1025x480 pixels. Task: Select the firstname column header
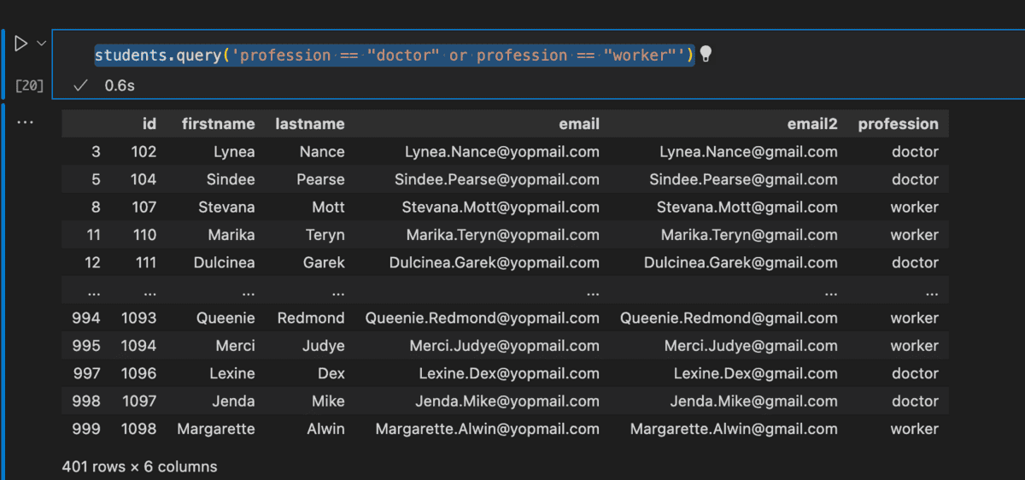click(218, 124)
